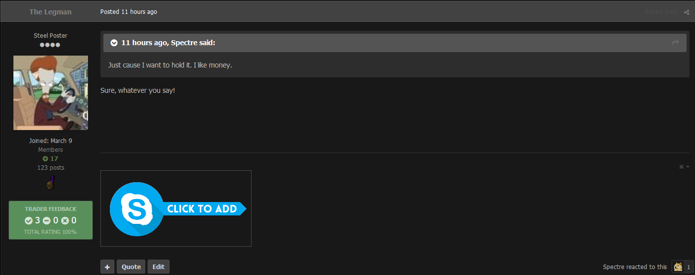Click the 'Joined: March 9' text
Image resolution: width=695 pixels, height=275 pixels.
coord(51,141)
